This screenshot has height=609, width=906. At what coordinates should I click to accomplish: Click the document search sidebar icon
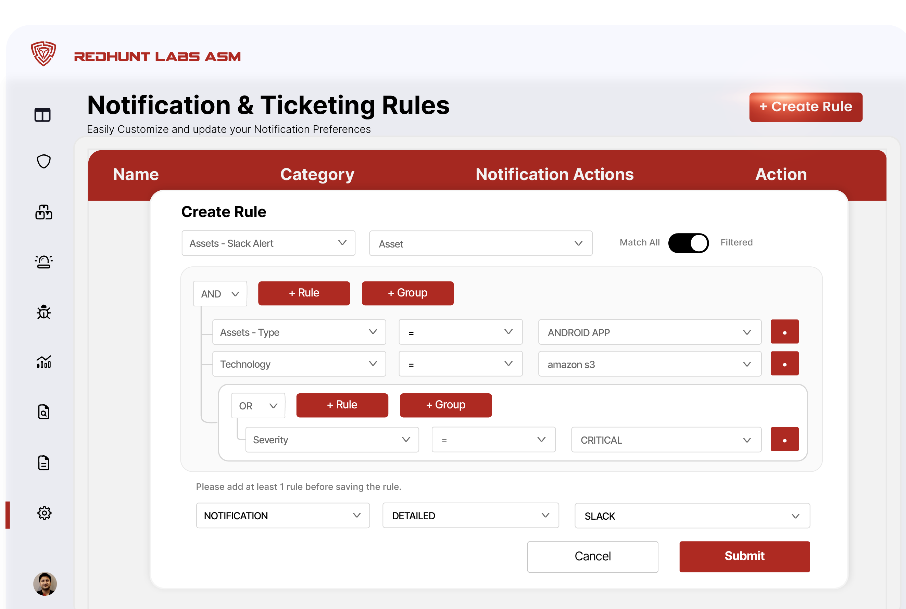coord(43,412)
